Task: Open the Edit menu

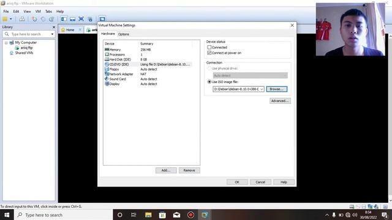Action: tap(16, 12)
